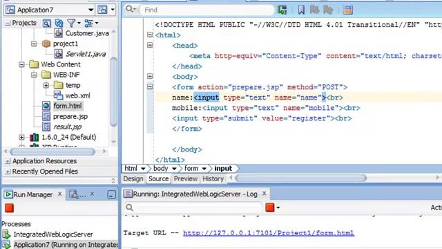Click the Projects panel search icon

click(47, 23)
